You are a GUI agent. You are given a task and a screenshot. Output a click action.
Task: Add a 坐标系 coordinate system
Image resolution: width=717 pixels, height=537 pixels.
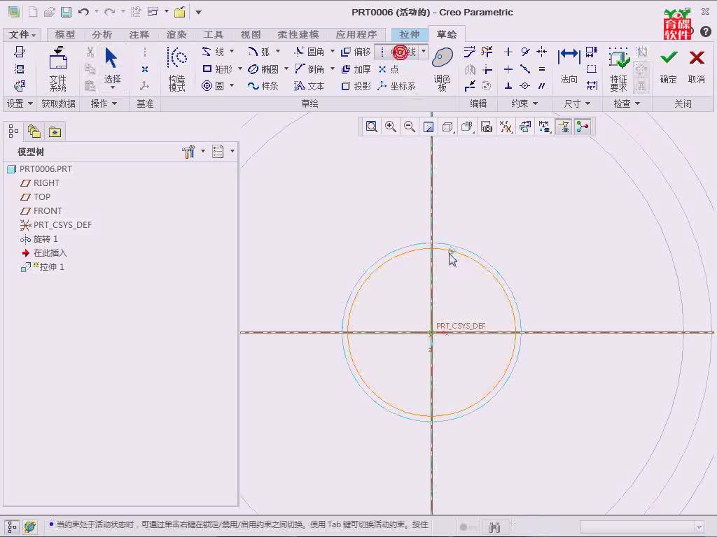(x=396, y=86)
